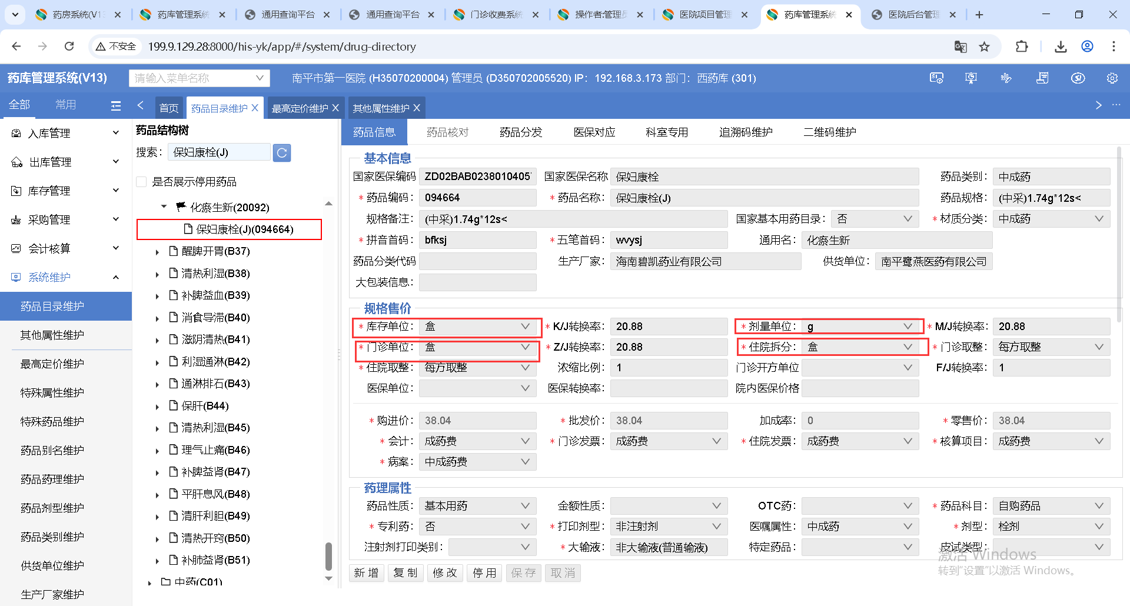Screen dimensions: 1130x606
Task: Open the bar chart edit icon
Action: coord(1006,78)
